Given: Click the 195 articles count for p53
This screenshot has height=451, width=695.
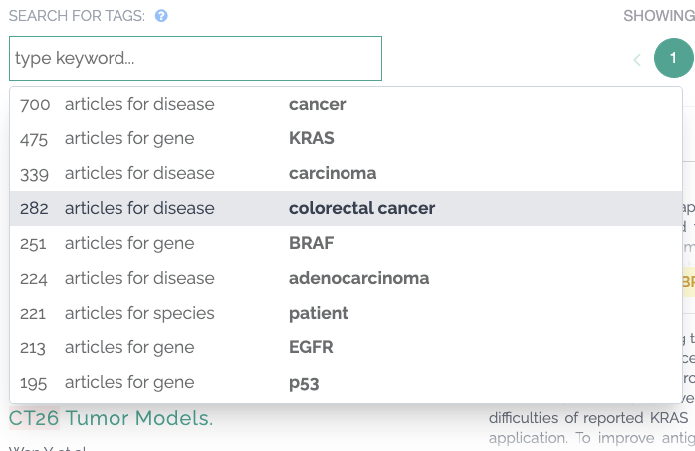Looking at the screenshot, I should pos(34,383).
